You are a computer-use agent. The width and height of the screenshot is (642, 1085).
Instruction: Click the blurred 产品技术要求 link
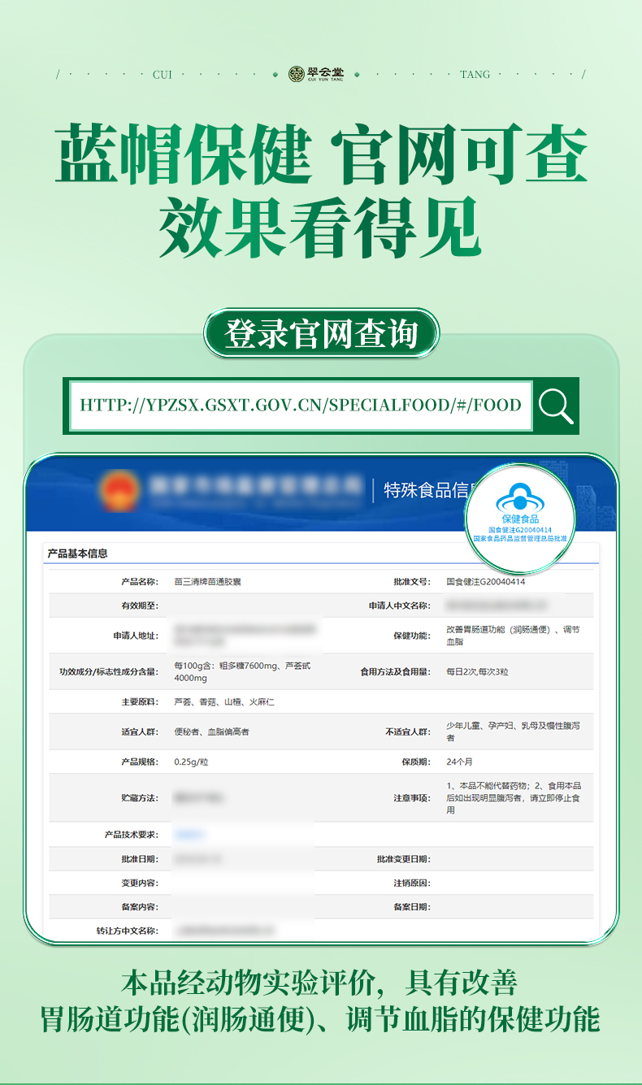[190, 835]
